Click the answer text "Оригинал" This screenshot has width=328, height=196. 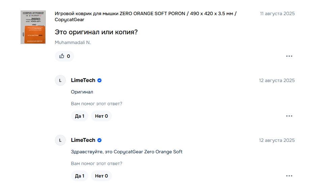pos(82,92)
